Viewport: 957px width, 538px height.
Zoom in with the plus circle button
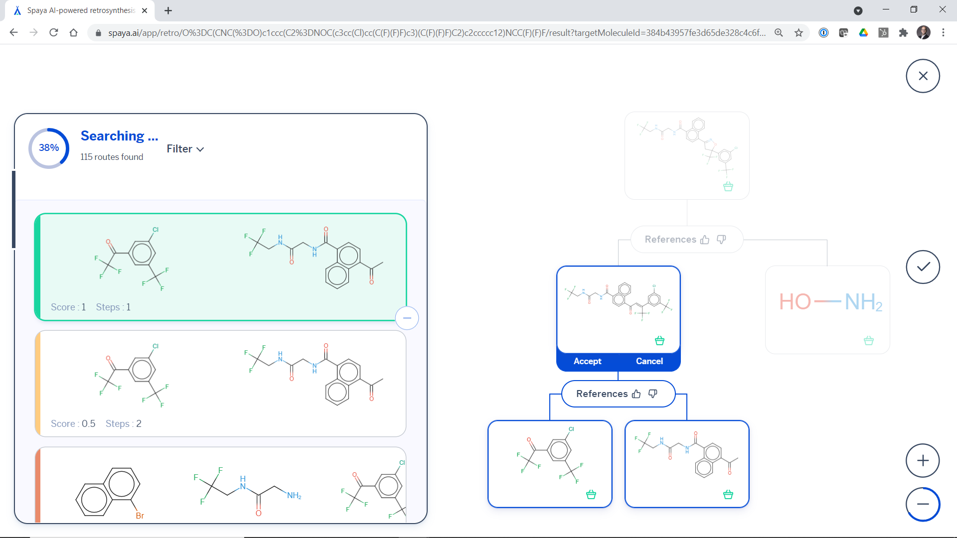tap(923, 460)
